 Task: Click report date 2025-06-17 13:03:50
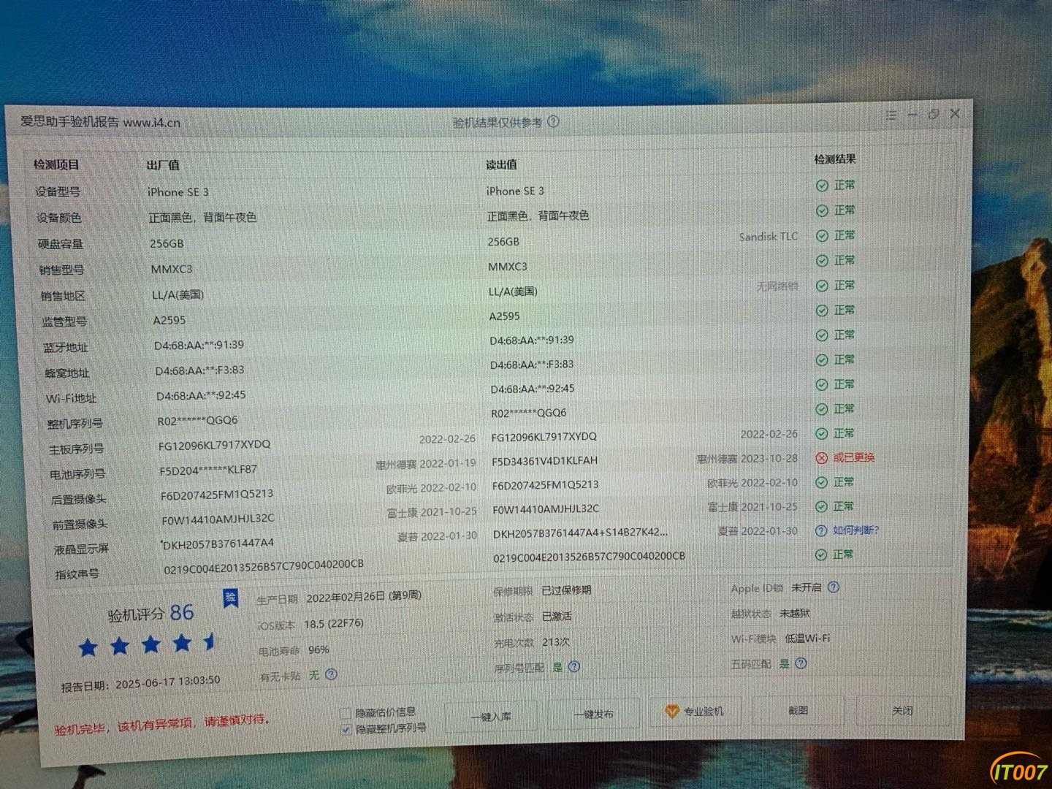click(167, 682)
